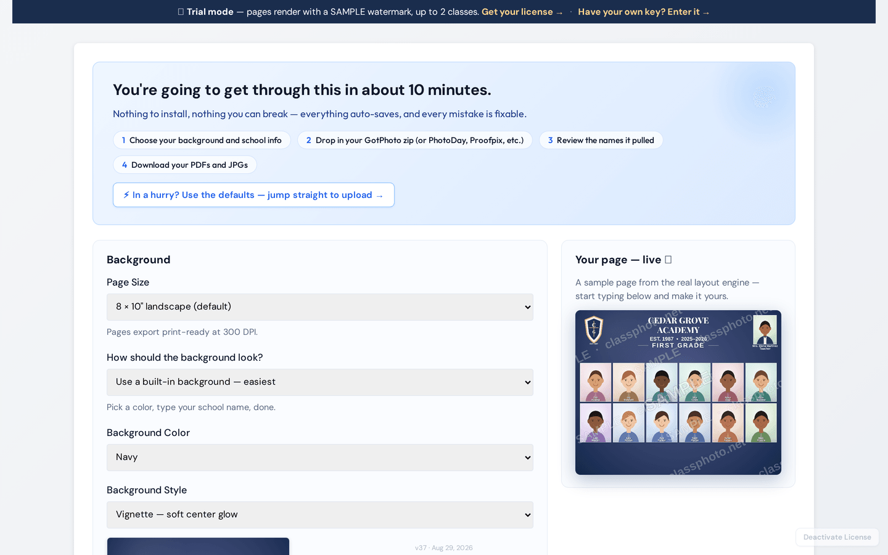
Task: Click the Deactivate License button
Action: click(x=837, y=537)
